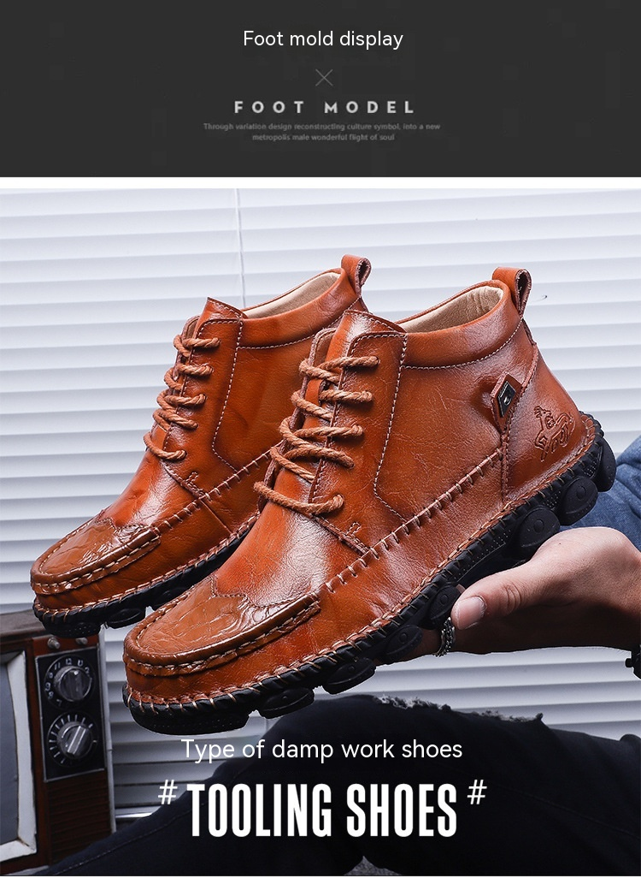Click the heel pull tab of the back shoe
This screenshot has height=890, width=641.
pyautogui.click(x=356, y=271)
